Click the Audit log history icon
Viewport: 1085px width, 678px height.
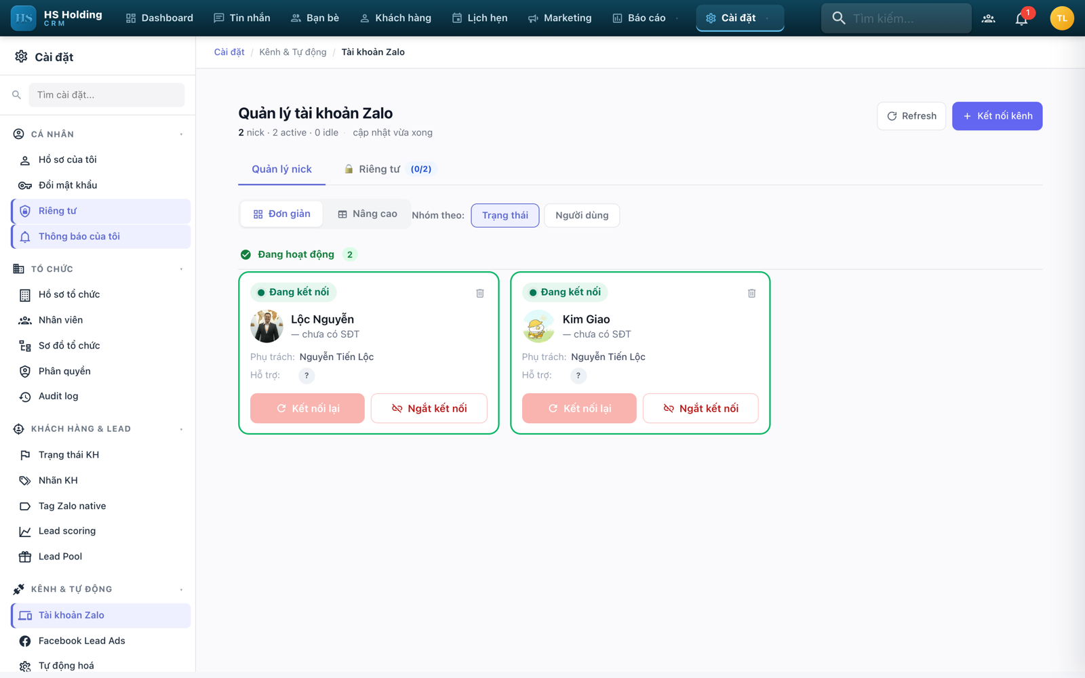[25, 397]
